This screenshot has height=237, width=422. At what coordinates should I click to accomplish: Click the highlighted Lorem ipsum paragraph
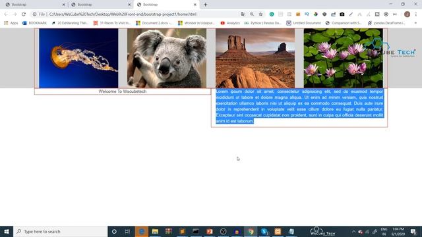click(299, 106)
